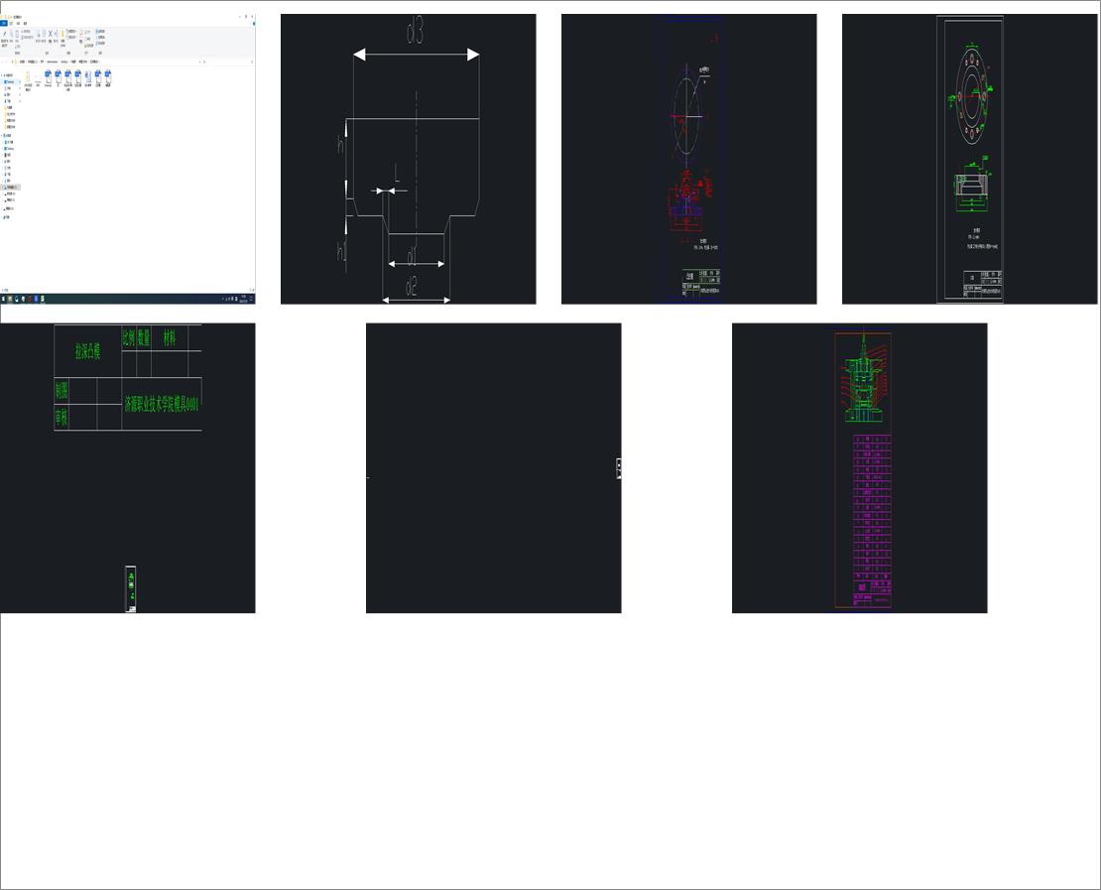Click the 比例 header cell
The width and height of the screenshot is (1101, 890).
[129, 338]
